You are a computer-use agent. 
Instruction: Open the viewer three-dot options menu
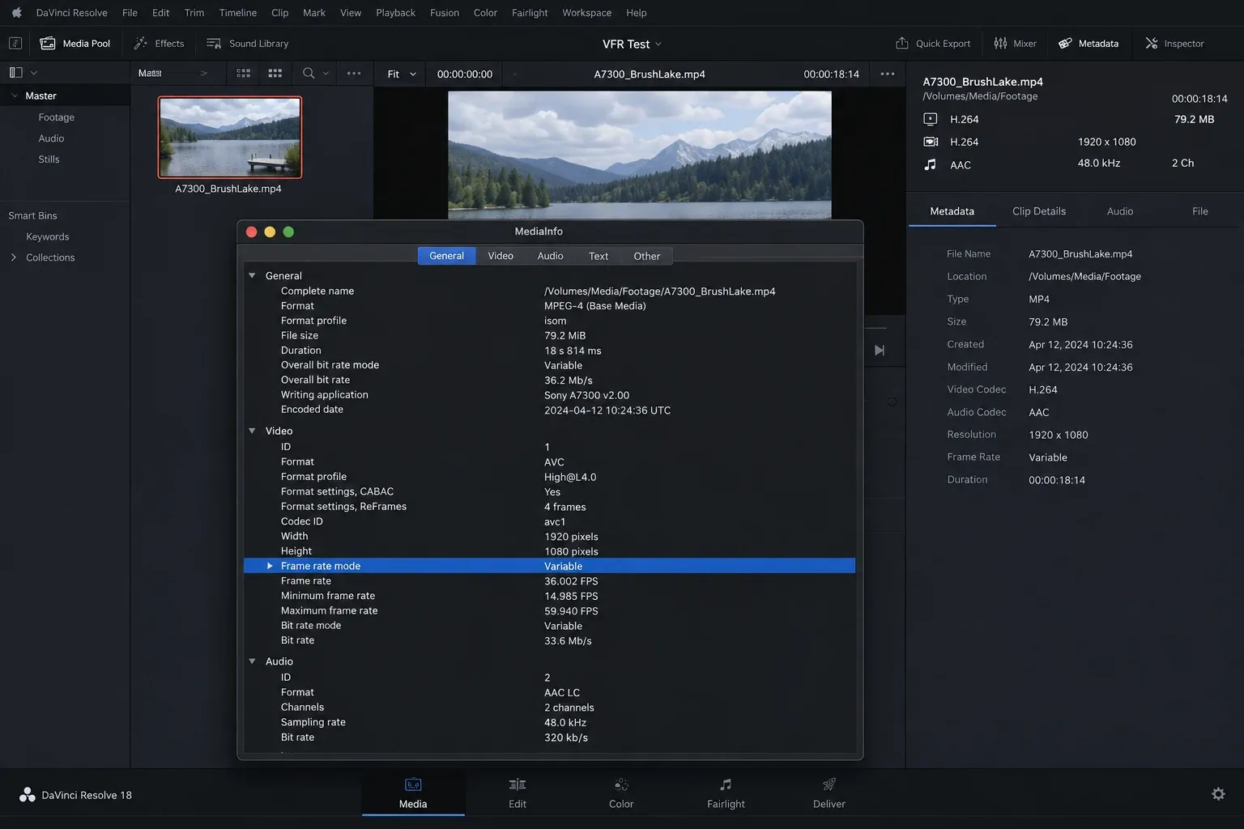888,74
